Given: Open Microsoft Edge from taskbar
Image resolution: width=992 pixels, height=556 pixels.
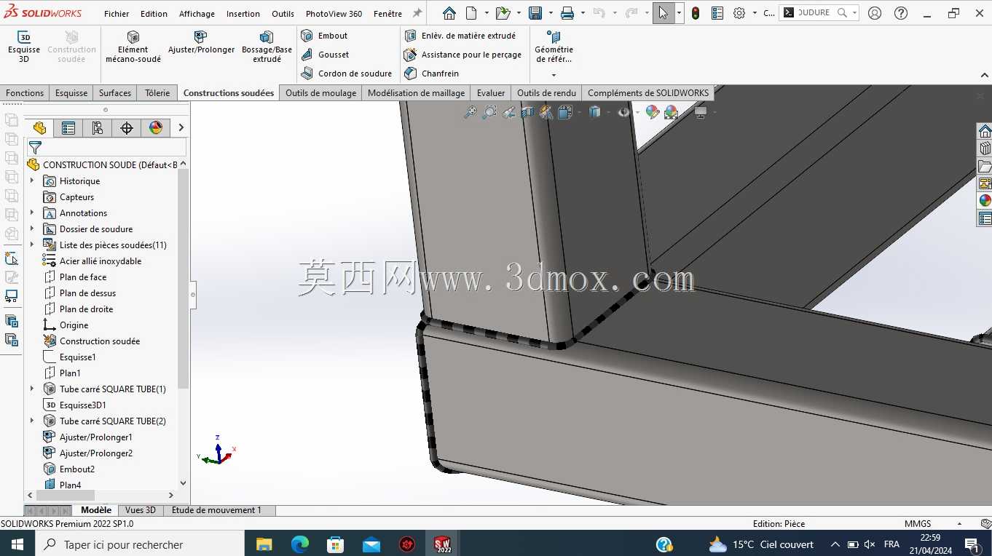Looking at the screenshot, I should [300, 544].
